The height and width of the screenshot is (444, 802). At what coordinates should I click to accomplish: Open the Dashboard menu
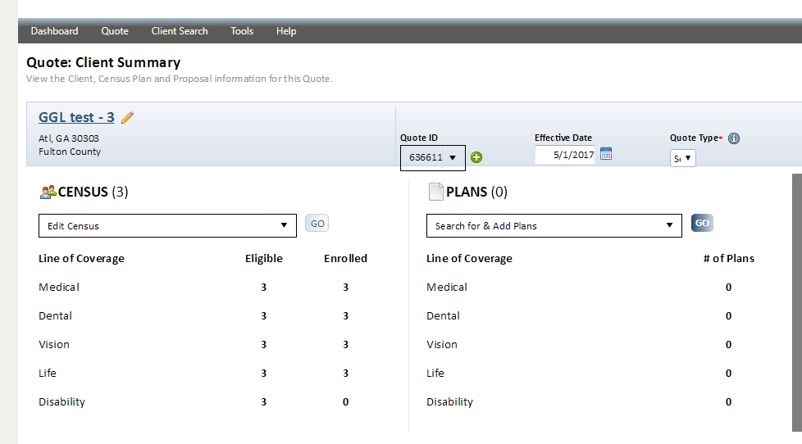point(54,31)
